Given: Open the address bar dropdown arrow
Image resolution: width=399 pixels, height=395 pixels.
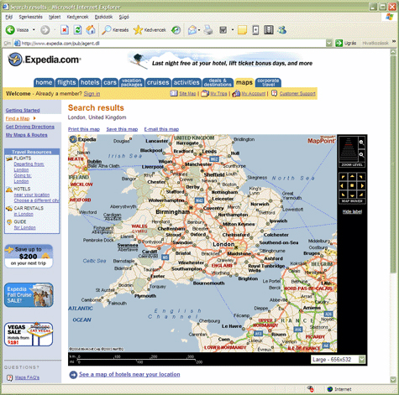Looking at the screenshot, I should pos(329,43).
